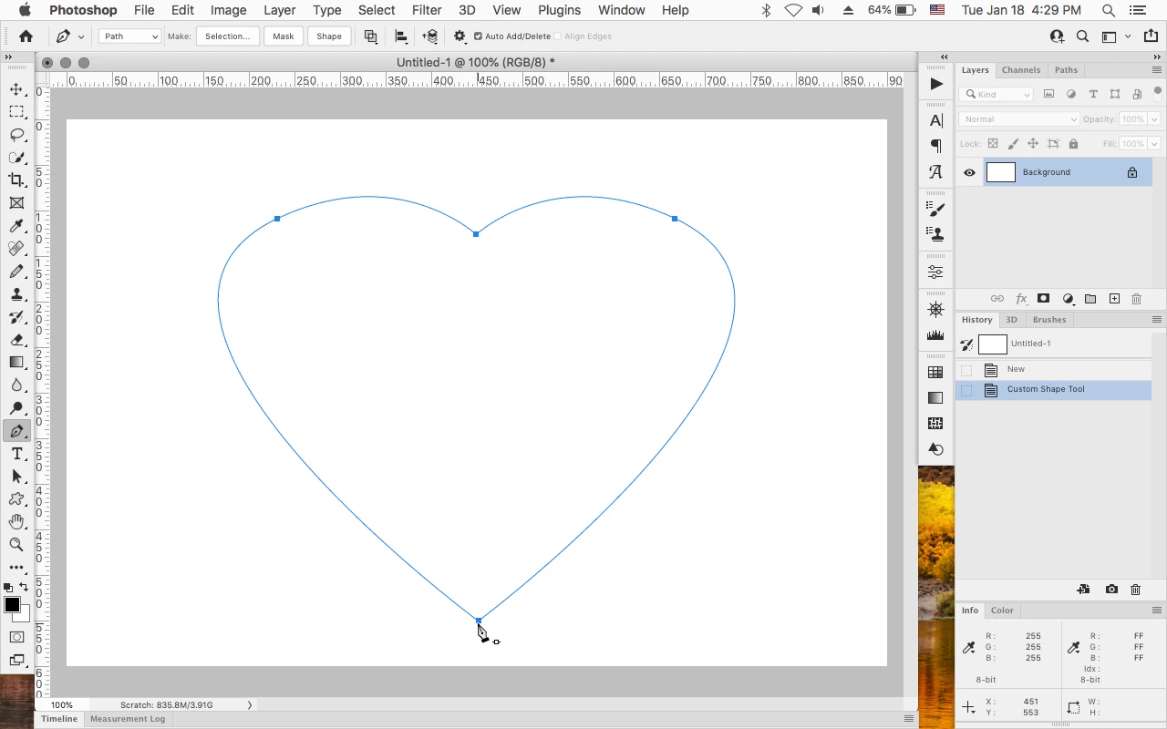Switch to the Channels tab

click(x=1020, y=70)
